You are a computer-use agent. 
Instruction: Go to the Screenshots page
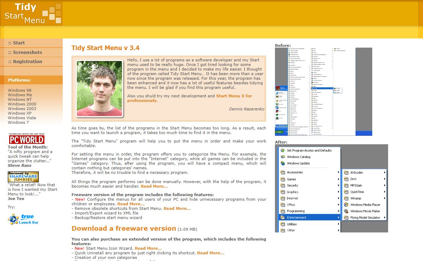31,52
